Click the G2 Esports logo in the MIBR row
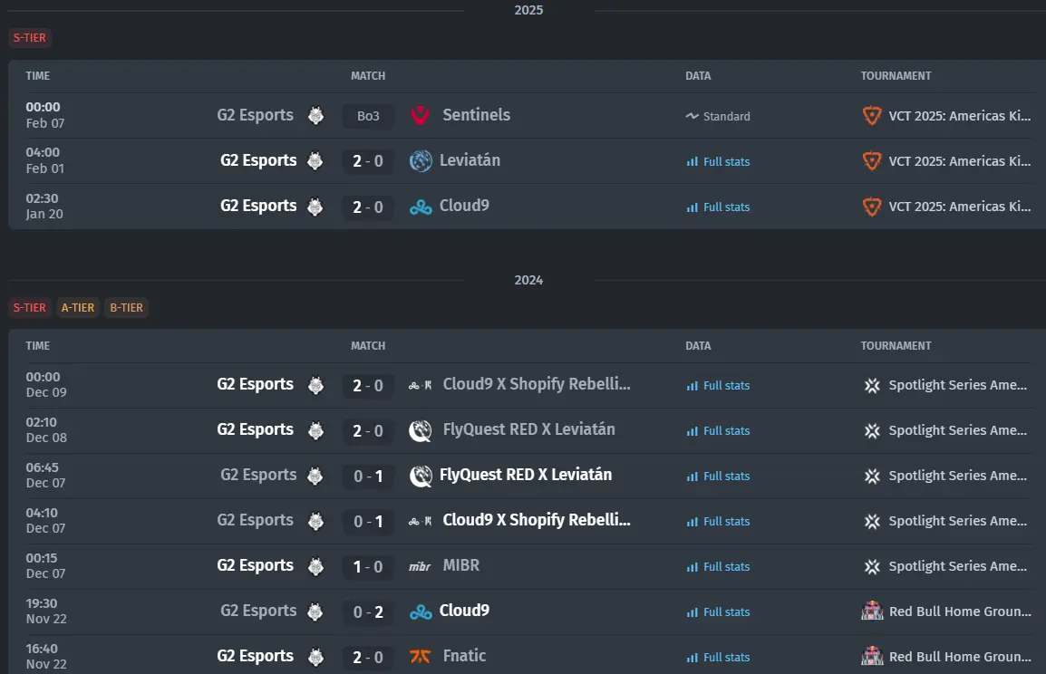 tap(315, 566)
